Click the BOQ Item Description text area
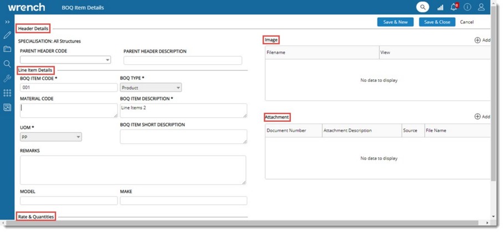Screen dimensions: 503x232 coord(183,111)
